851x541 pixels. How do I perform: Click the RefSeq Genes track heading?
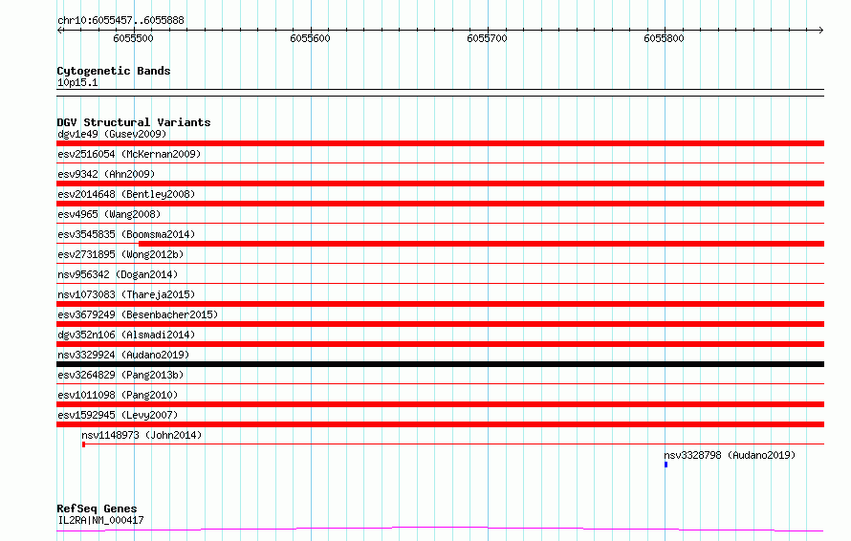coord(97,509)
